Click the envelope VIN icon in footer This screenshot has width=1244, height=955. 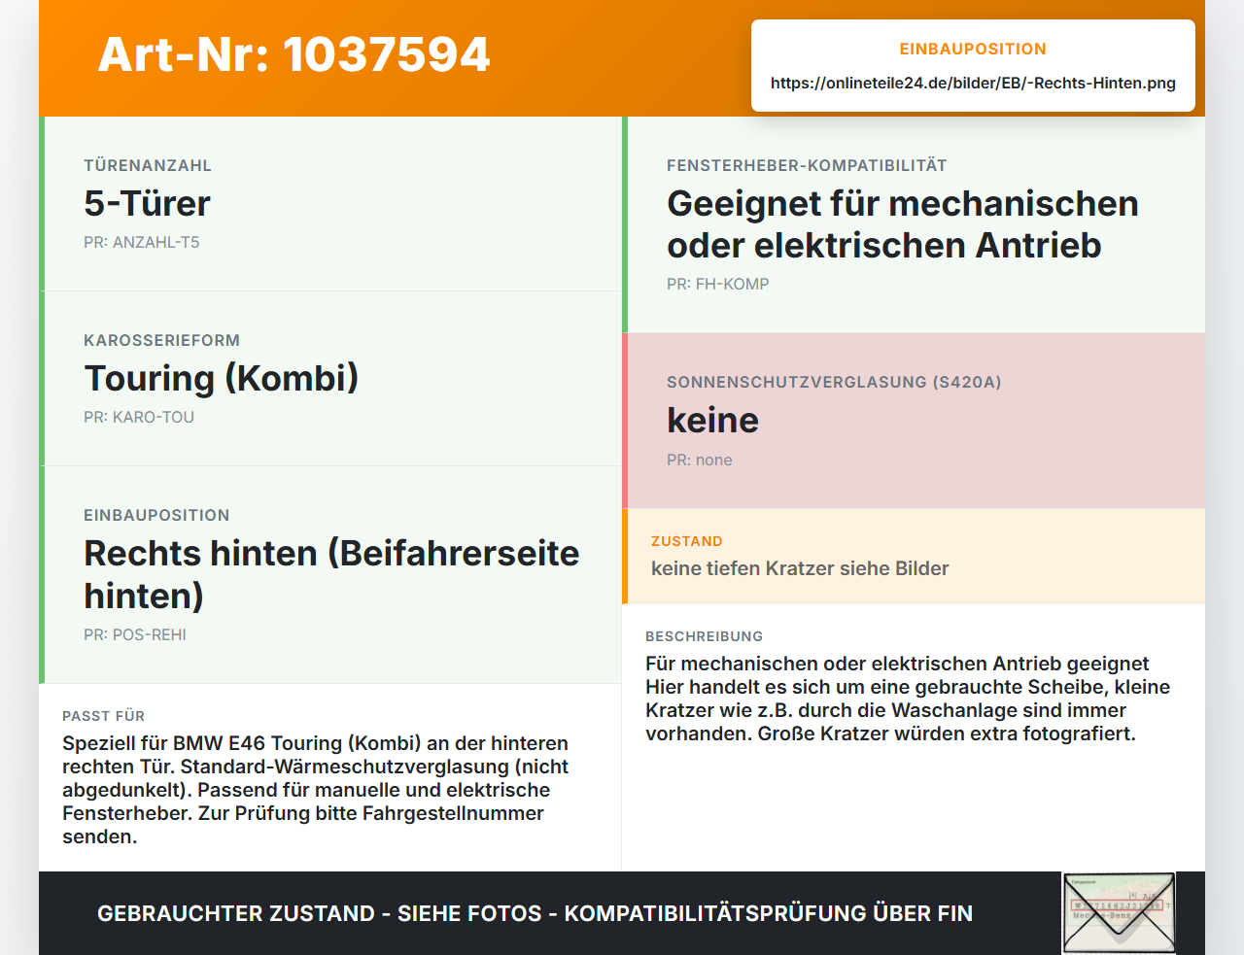pos(1119,913)
